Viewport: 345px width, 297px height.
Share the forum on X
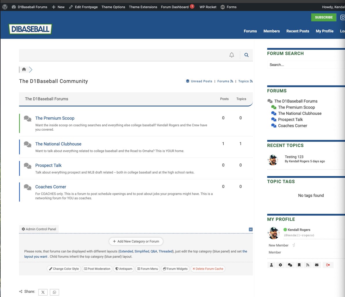click(43, 292)
